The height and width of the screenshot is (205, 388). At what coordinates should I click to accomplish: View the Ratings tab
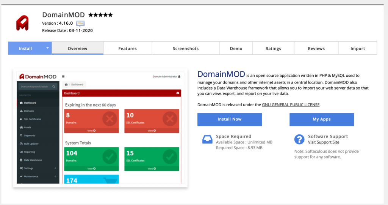273,48
